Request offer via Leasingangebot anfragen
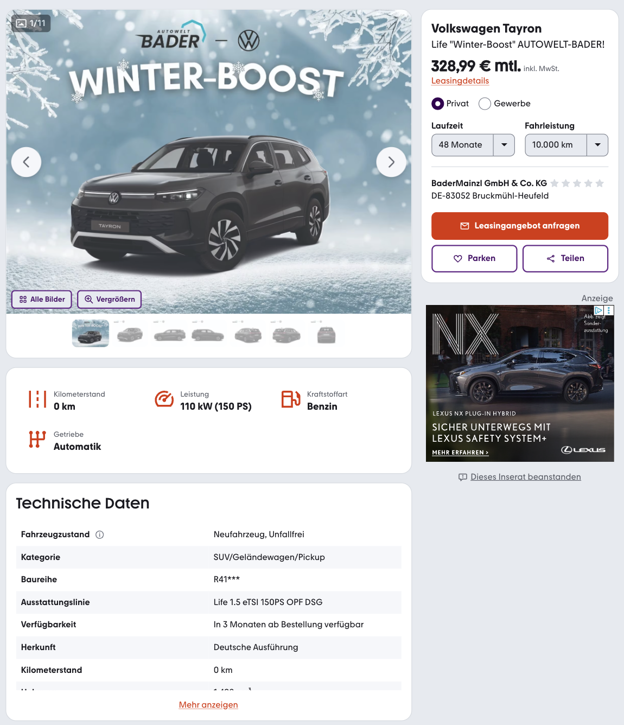This screenshot has width=624, height=725. [x=520, y=226]
